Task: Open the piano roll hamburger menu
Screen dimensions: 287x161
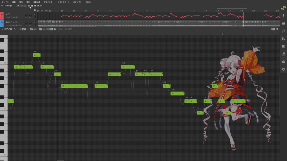Action: (277, 29)
